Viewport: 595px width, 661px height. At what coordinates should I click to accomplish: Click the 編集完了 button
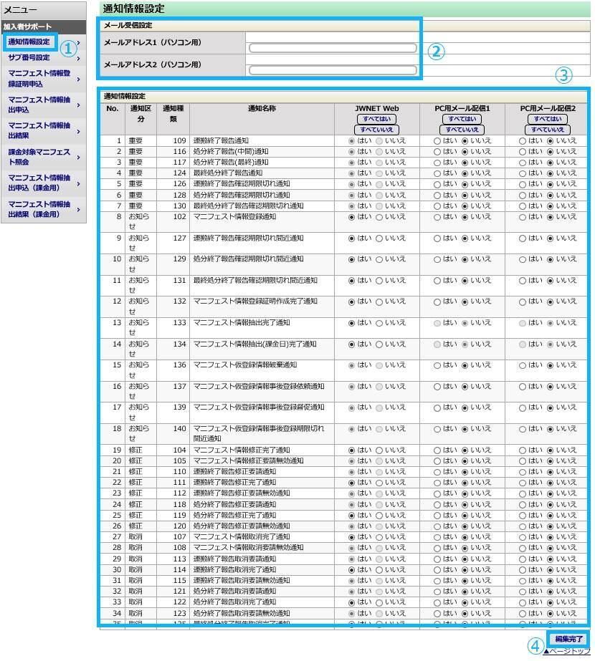click(x=568, y=639)
